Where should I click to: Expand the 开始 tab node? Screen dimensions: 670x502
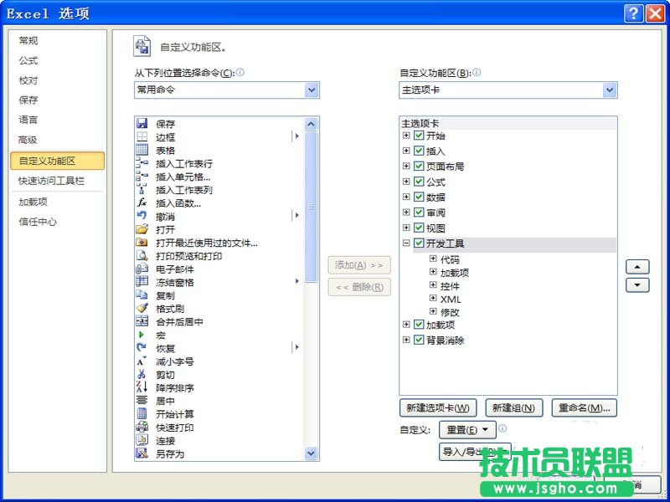[406, 136]
